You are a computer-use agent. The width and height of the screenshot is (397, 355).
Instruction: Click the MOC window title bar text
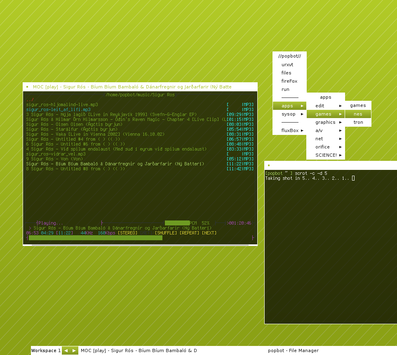coord(132,87)
